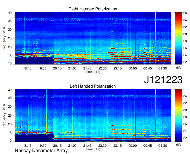The width and height of the screenshot is (190, 154).
Task: Click the 00:00 tick of Left Handed plot
Action: [132, 146]
